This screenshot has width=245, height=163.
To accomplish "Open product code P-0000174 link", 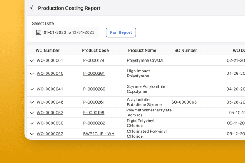I will pyautogui.click(x=94, y=61).
